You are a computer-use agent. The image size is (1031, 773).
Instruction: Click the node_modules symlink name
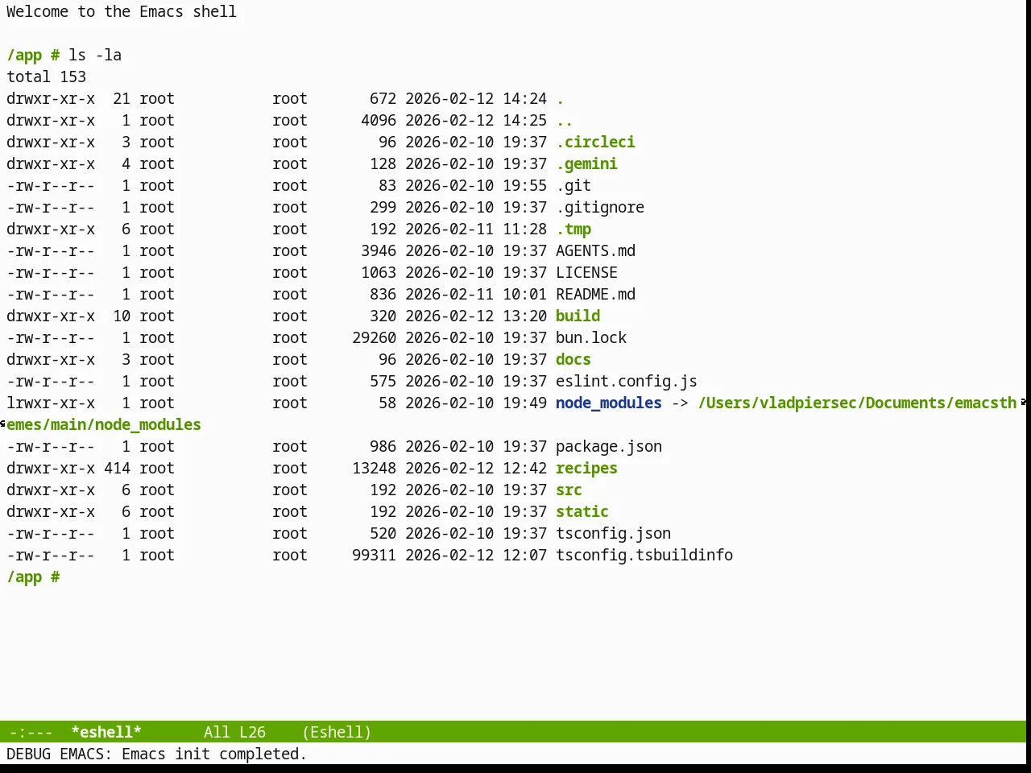pos(609,403)
